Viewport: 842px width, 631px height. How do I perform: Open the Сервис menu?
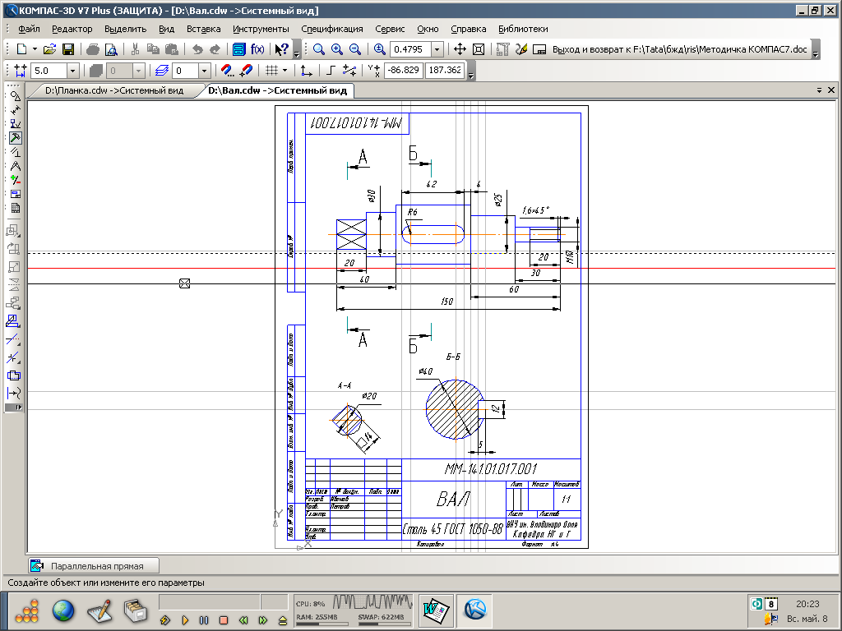tap(390, 29)
